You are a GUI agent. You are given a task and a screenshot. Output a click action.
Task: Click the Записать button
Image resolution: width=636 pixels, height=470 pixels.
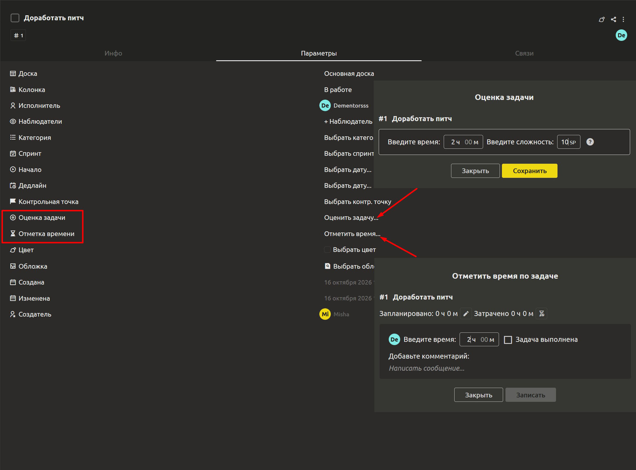click(x=530, y=395)
